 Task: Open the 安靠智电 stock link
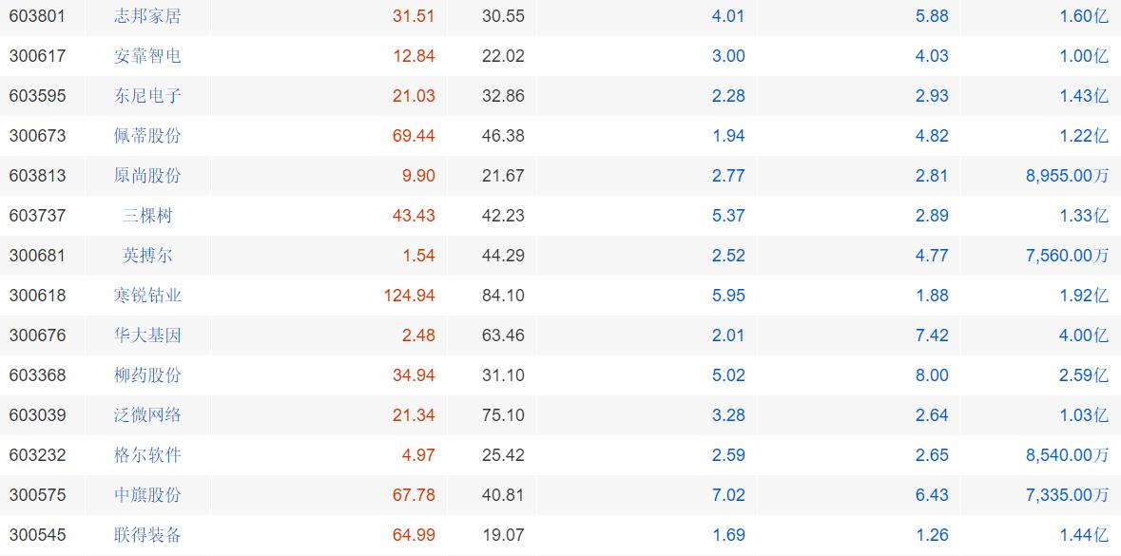pyautogui.click(x=147, y=56)
